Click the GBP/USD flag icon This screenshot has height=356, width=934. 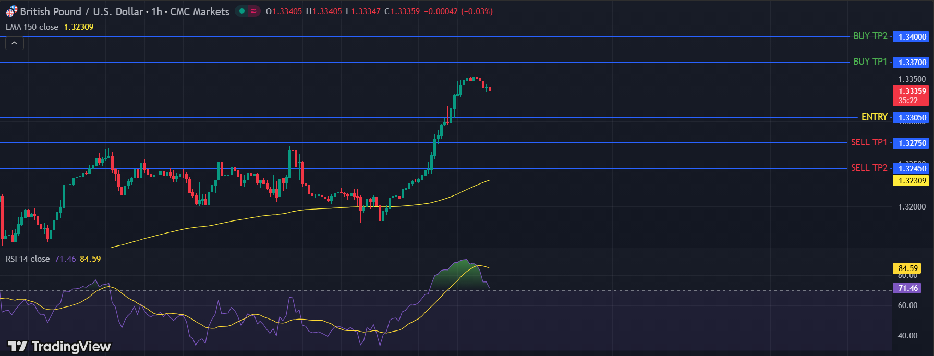11,11
